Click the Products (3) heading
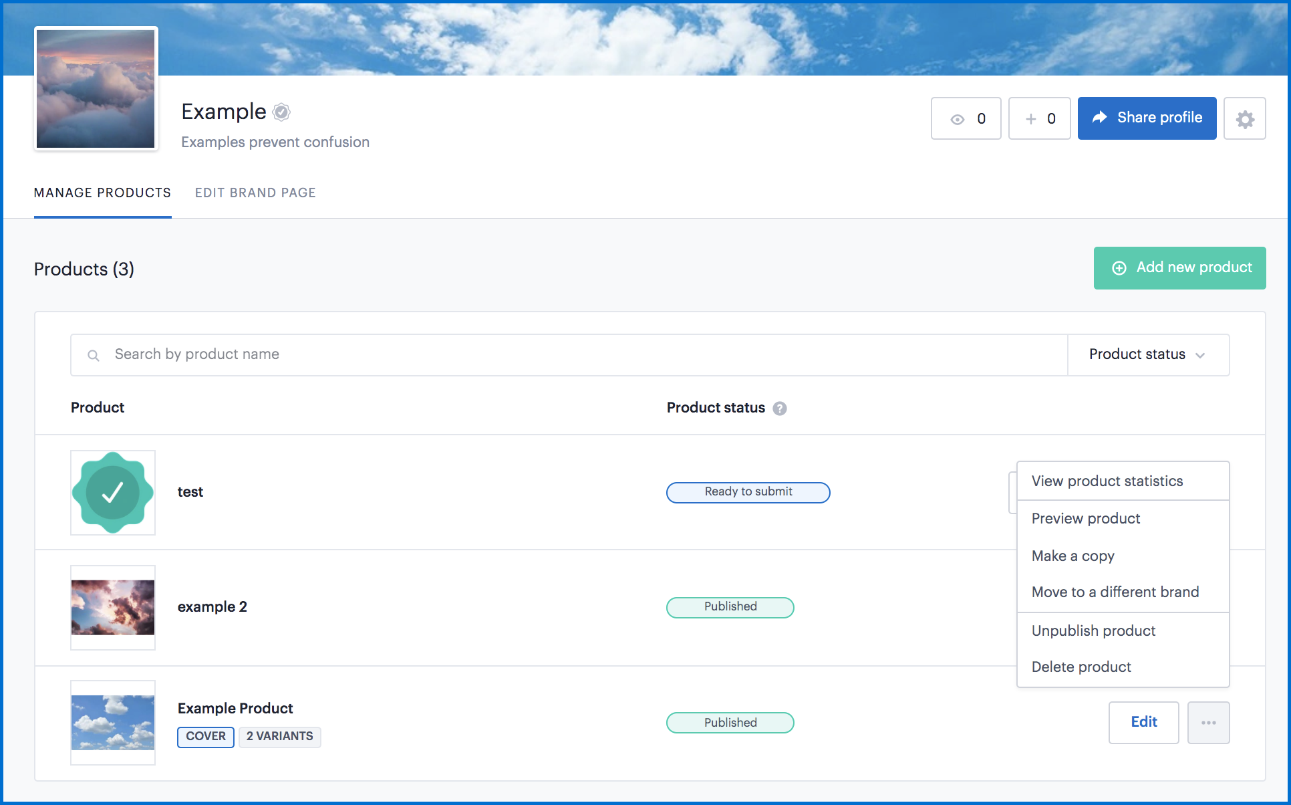Screen dimensions: 1291x805 tap(84, 269)
